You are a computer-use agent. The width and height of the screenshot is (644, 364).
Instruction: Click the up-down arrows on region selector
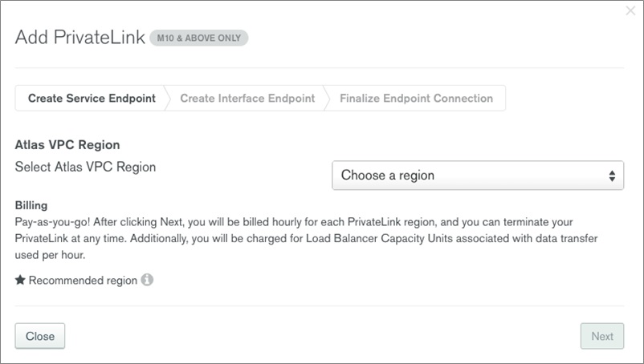pos(612,176)
